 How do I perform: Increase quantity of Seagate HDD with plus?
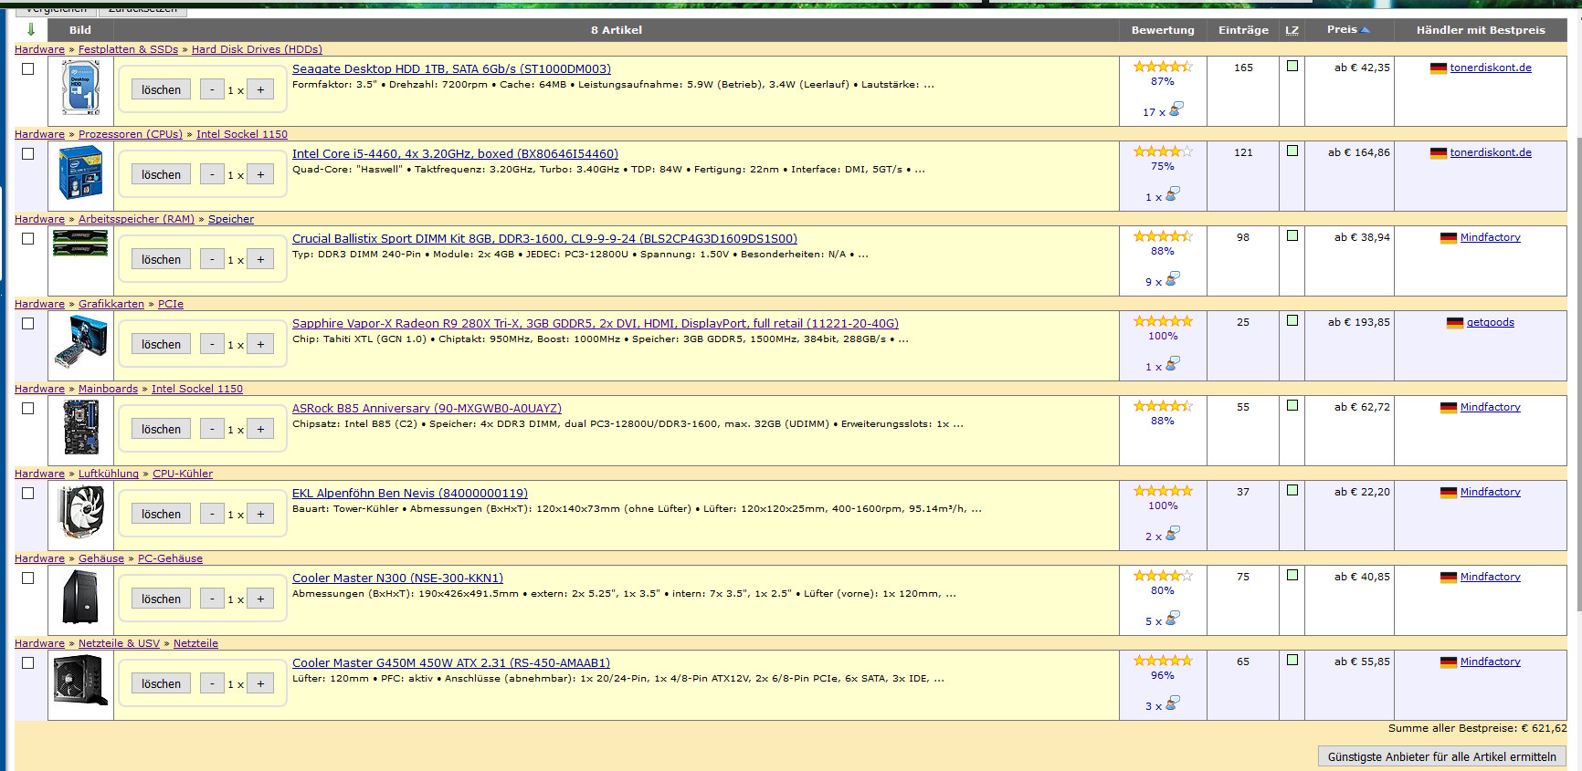pos(260,89)
